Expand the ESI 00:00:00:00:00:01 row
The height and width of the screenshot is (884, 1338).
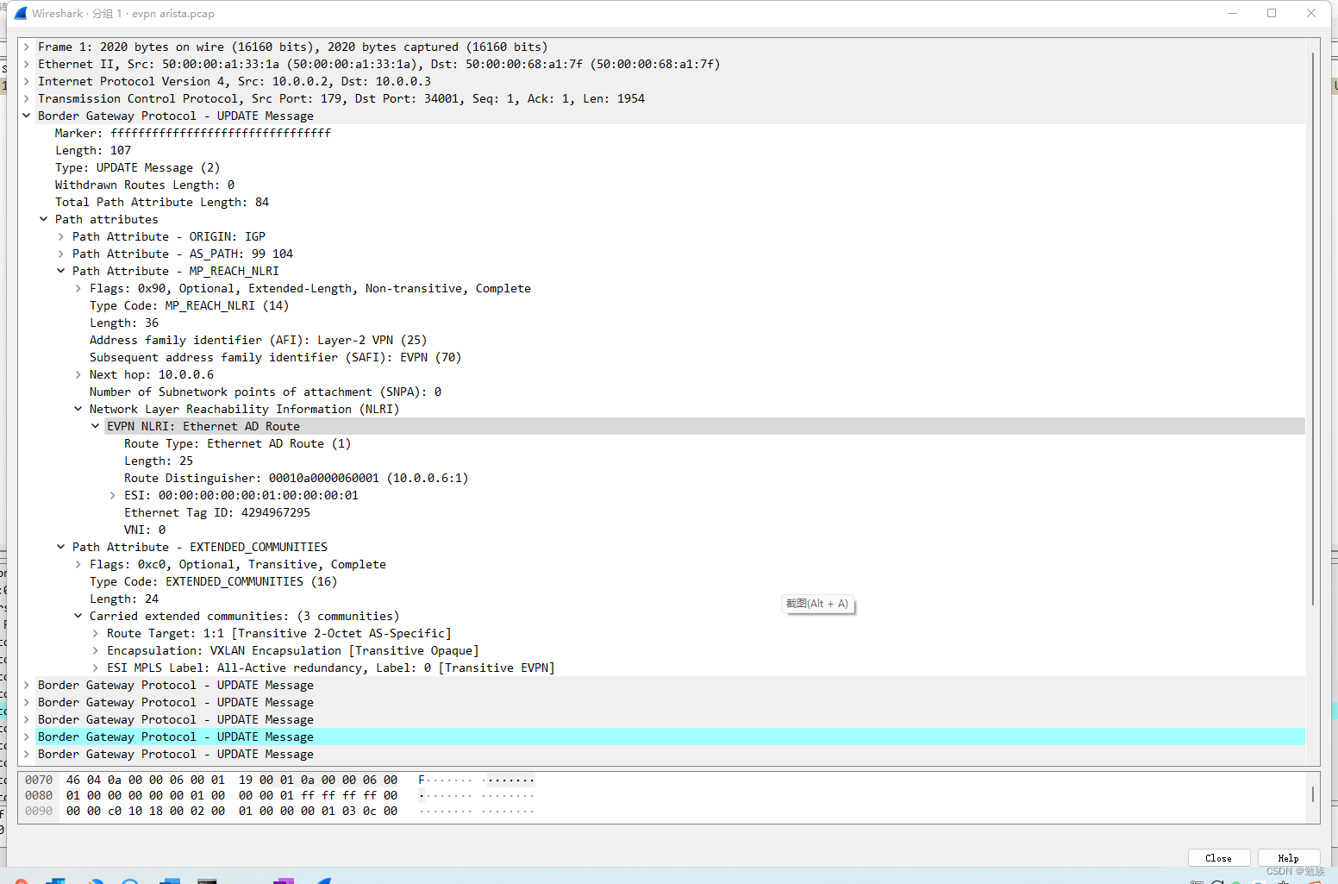(x=113, y=495)
